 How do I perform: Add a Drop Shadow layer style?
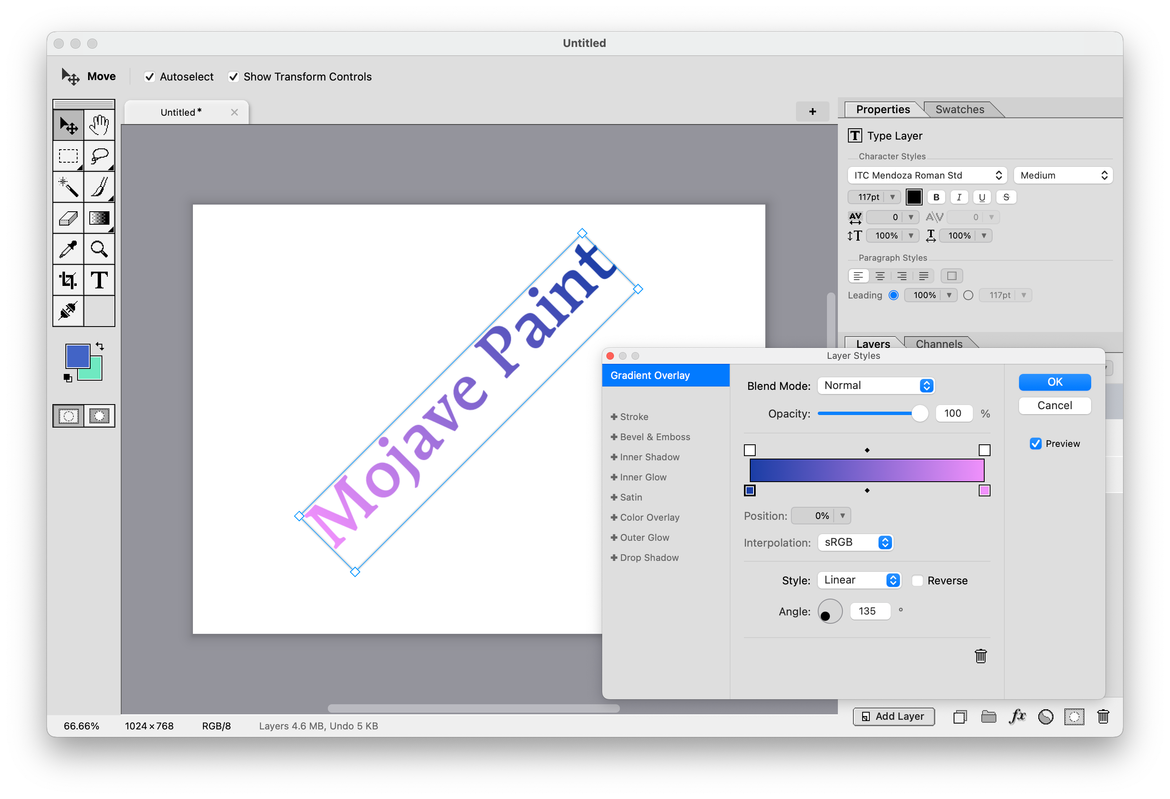pyautogui.click(x=645, y=558)
